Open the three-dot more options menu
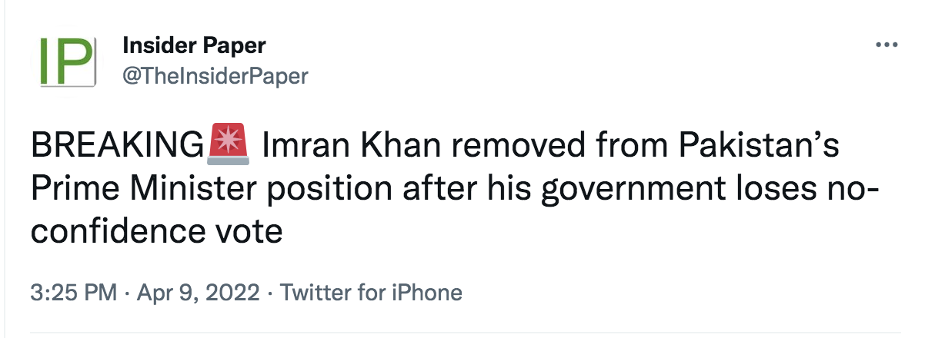 pos(887,45)
